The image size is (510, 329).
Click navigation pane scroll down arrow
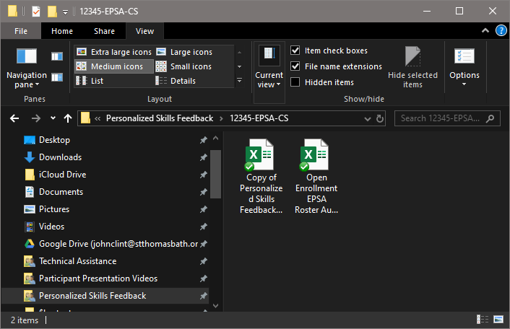point(215,306)
